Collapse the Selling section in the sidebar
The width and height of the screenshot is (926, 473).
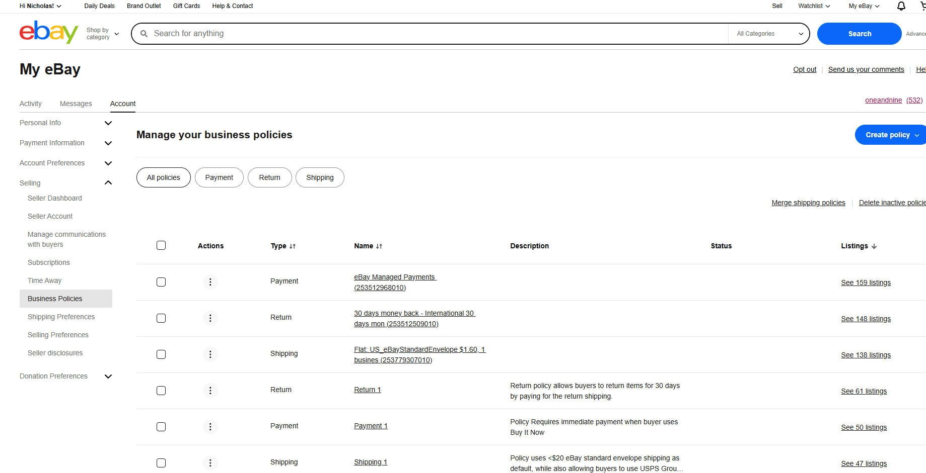coord(108,182)
